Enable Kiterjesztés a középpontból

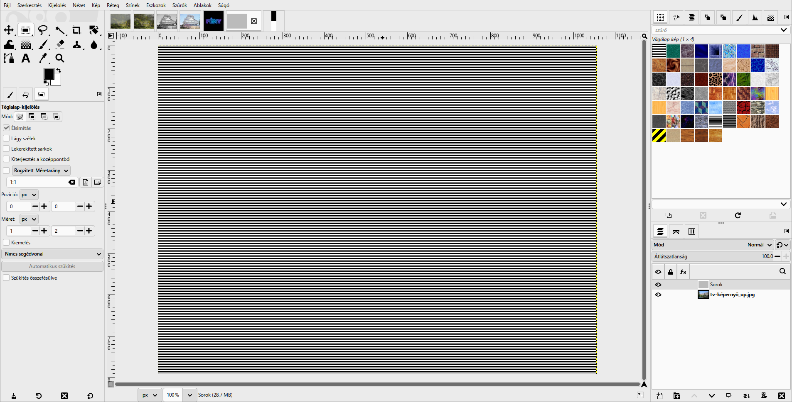(6, 159)
